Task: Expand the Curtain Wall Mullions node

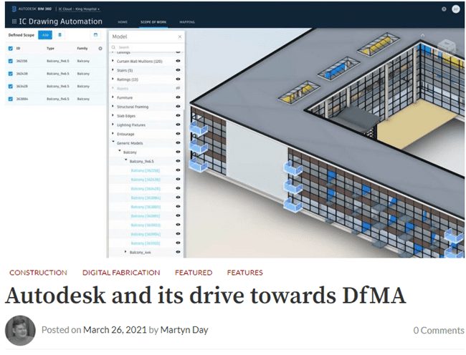Action: (113, 62)
